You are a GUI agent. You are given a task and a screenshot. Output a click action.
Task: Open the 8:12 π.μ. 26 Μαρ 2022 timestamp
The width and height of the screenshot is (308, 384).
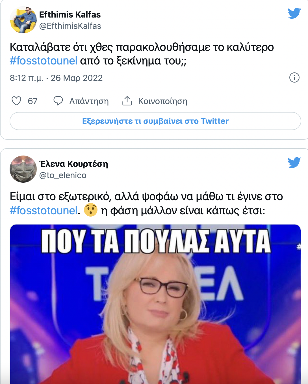pos(56,78)
